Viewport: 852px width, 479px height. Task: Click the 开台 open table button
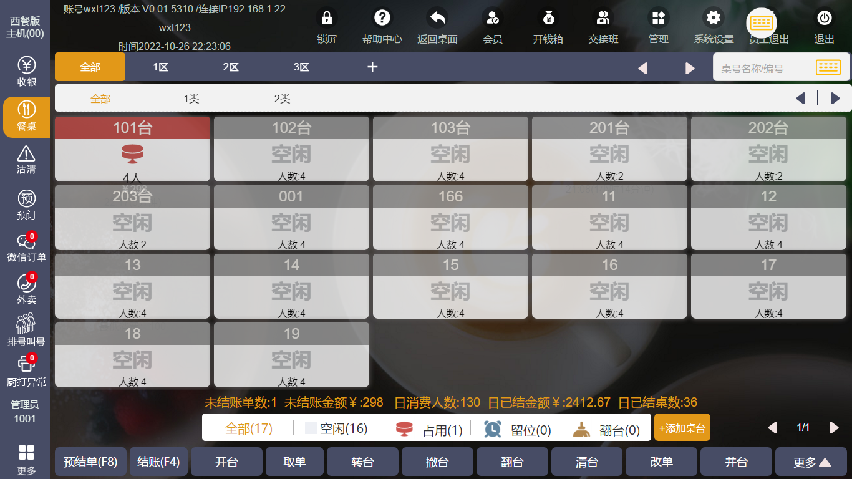(x=226, y=462)
